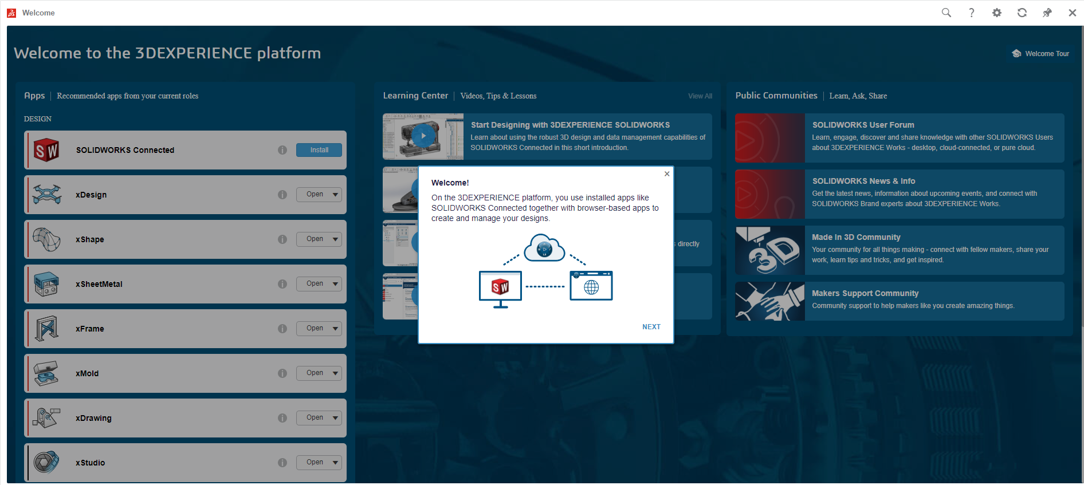Click the SW monitor icon in Welcome dialog
Screen dimensions: 1084x485
[x=500, y=289]
